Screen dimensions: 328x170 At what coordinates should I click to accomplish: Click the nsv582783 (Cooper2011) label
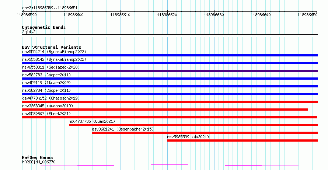46,75
